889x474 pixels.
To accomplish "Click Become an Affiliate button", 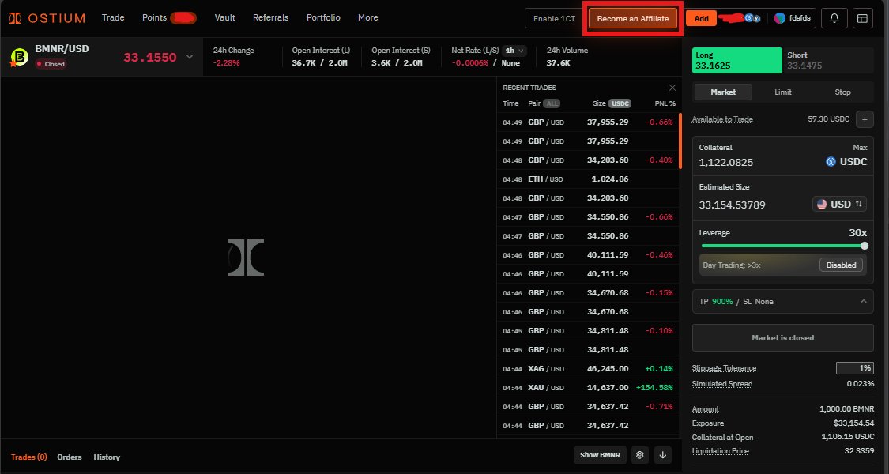I will (x=633, y=18).
